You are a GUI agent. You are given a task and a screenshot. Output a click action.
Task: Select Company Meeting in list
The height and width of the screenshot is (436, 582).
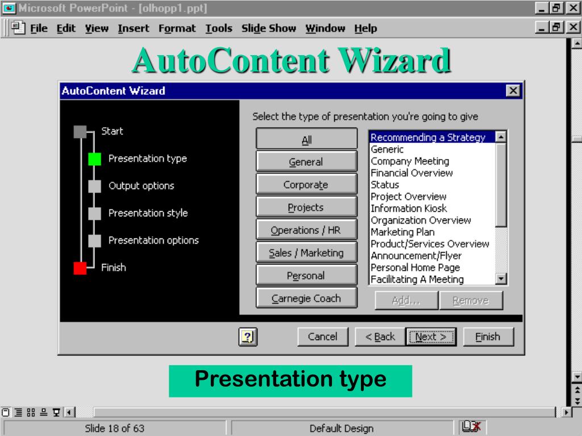[x=433, y=161]
